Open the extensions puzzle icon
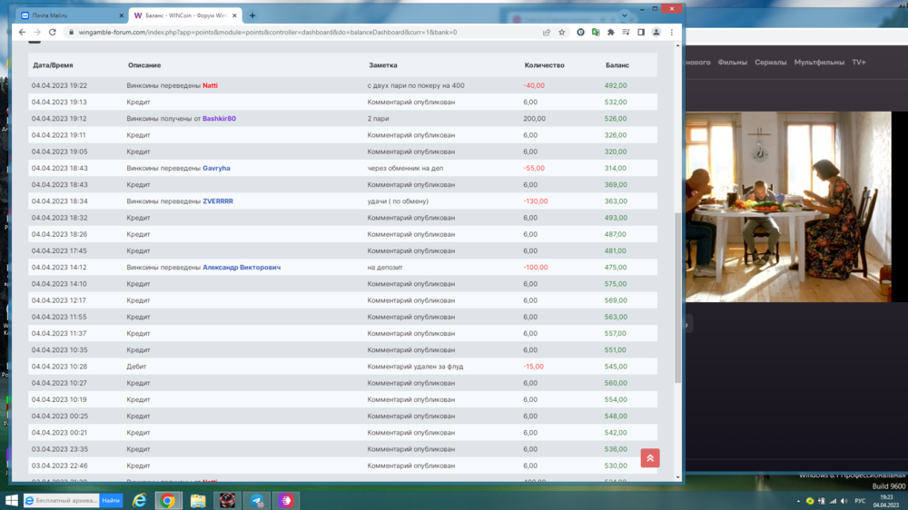Viewport: 908px width, 510px height. coord(610,32)
